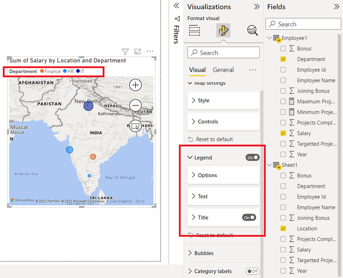The width and height of the screenshot is (343, 278).
Task: Click the Fields search box
Action: click(x=303, y=24)
